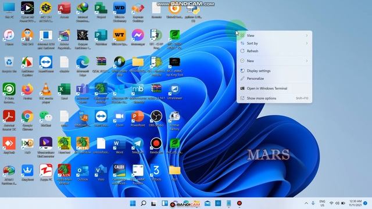Image resolution: width=372 pixels, height=209 pixels.
Task: Open the clock and date flyout
Action: click(355, 203)
